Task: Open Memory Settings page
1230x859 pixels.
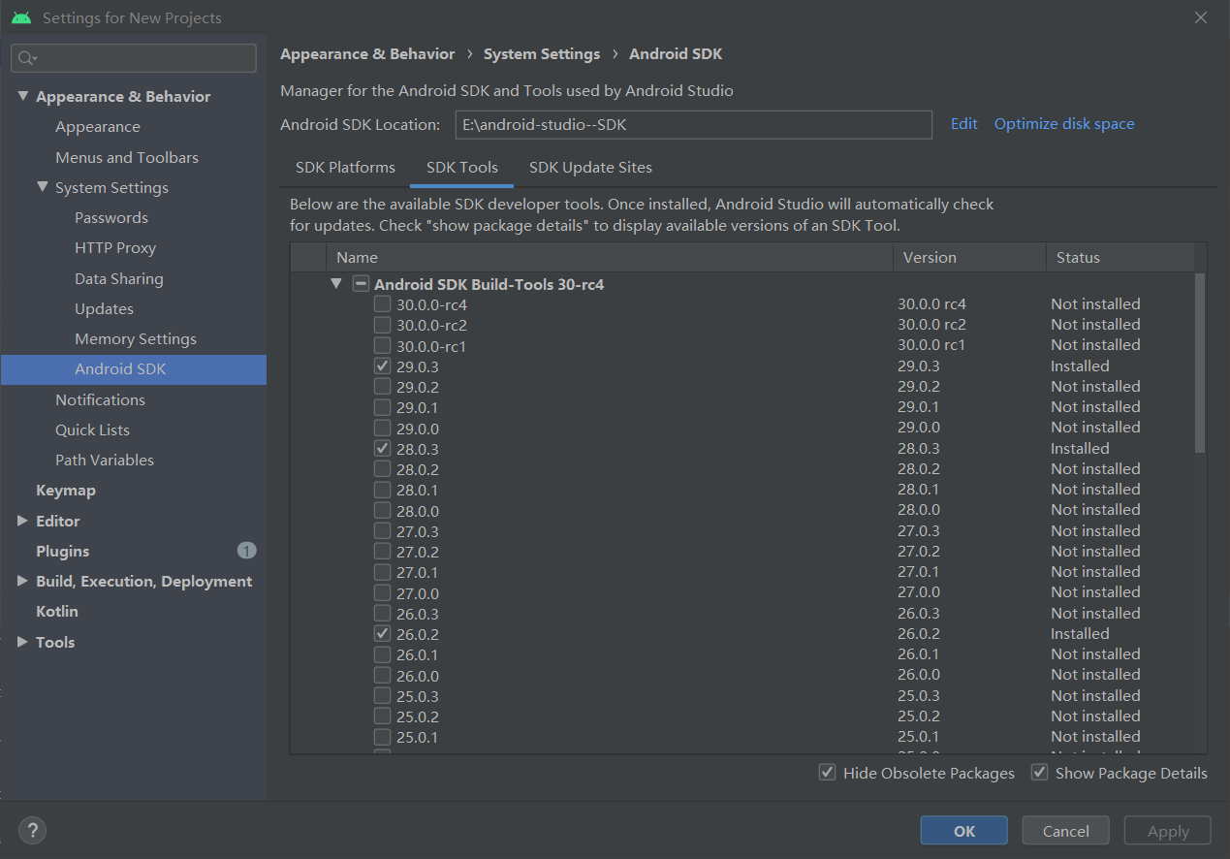Action: (136, 339)
